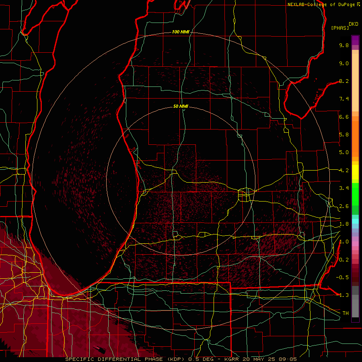Click the TH threshold label on the color scale
The width and height of the screenshot is (362, 362).
coord(346,313)
